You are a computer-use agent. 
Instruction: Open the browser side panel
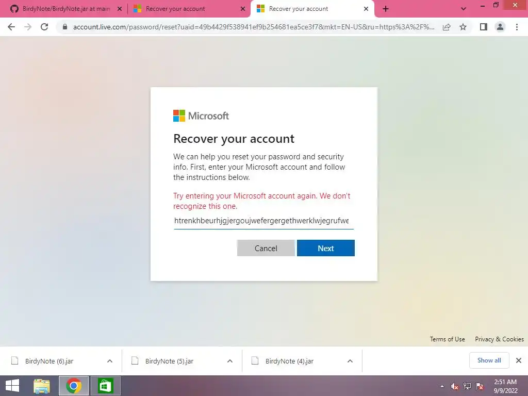click(484, 27)
